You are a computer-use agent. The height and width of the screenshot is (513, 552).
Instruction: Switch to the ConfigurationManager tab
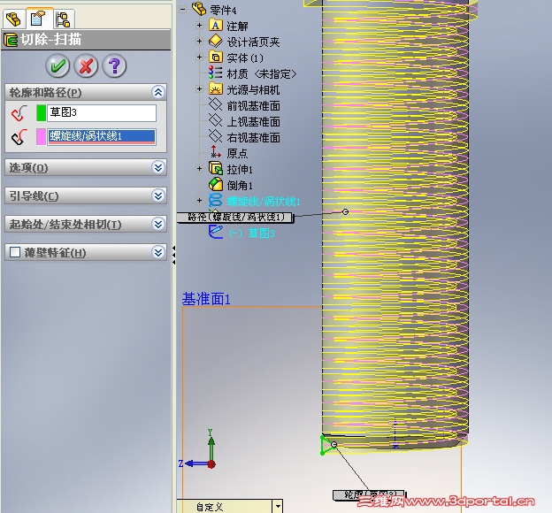(64, 19)
